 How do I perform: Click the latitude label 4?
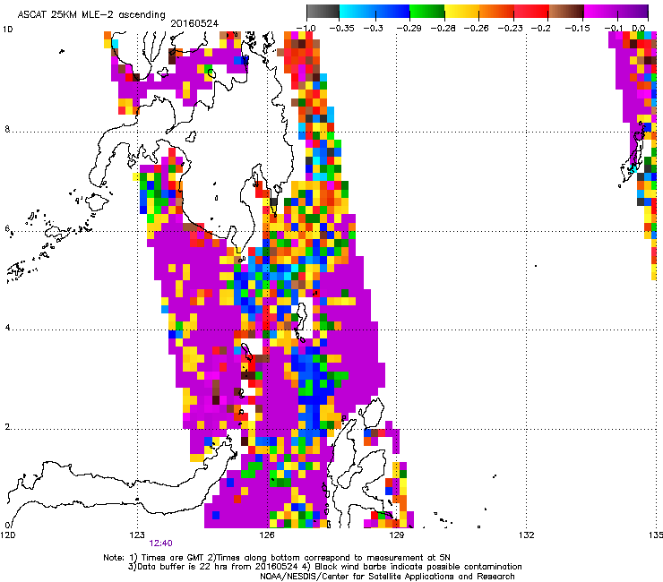coord(7,328)
